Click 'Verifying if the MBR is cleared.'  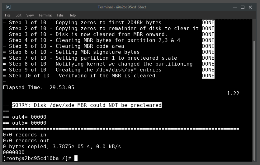point(109,76)
